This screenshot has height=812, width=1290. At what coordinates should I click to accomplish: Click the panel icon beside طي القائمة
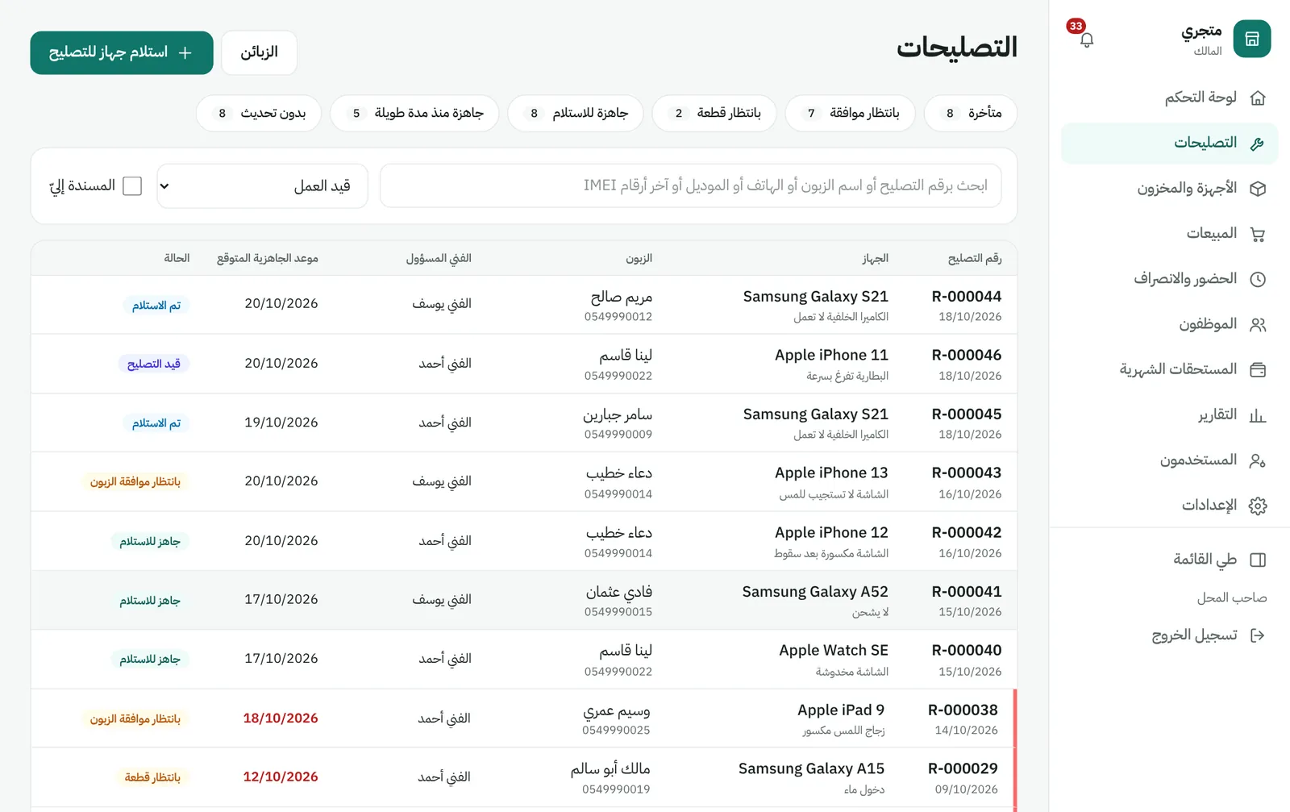point(1257,560)
